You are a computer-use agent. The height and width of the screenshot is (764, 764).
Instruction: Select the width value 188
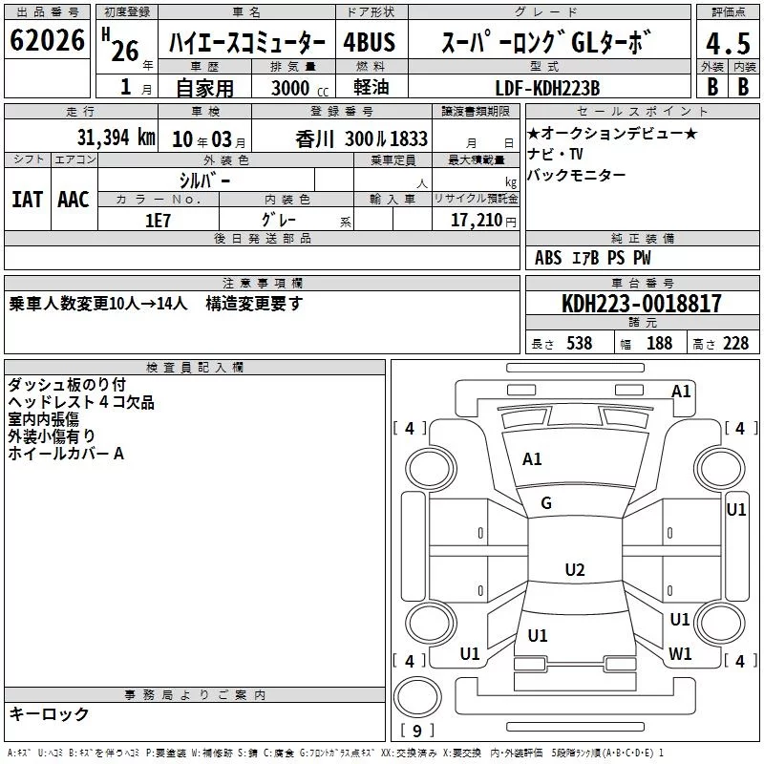pos(659,344)
